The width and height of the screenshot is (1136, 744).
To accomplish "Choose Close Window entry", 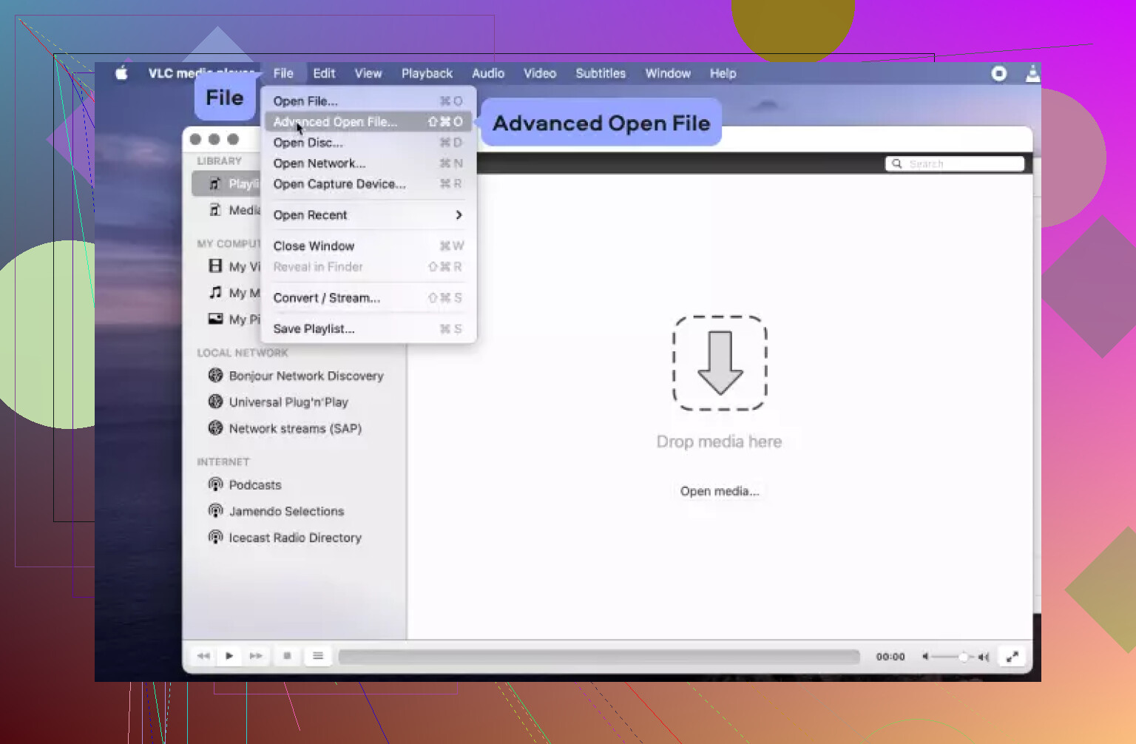I will coord(368,246).
